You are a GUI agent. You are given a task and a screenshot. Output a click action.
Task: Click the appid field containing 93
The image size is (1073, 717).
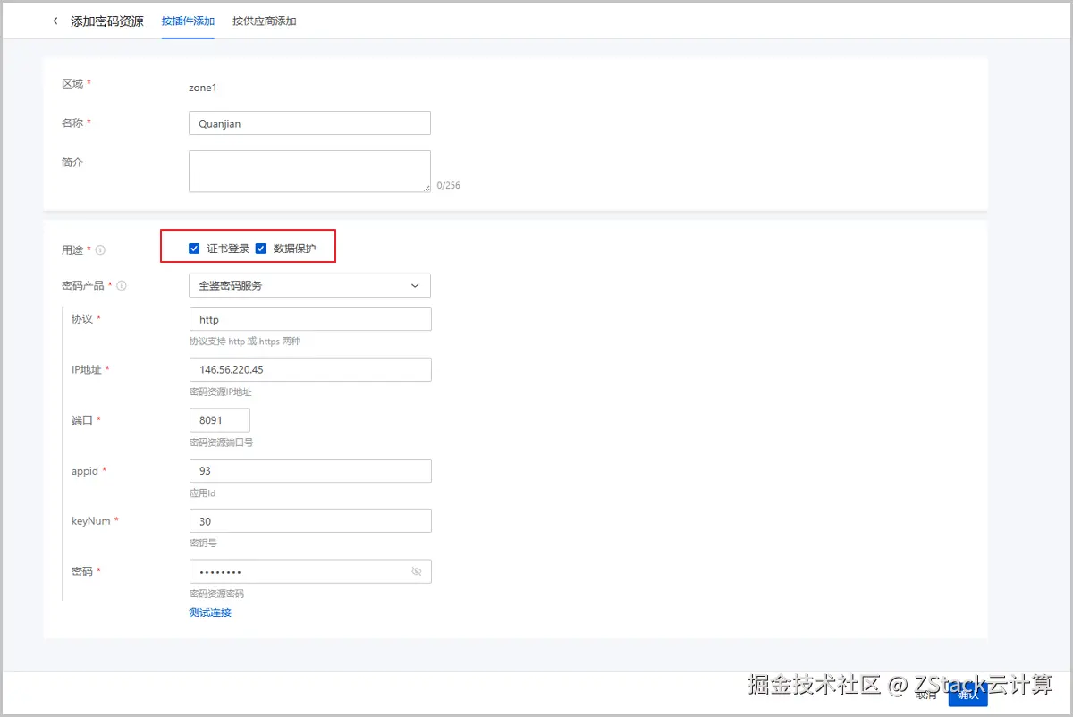pyautogui.click(x=308, y=470)
